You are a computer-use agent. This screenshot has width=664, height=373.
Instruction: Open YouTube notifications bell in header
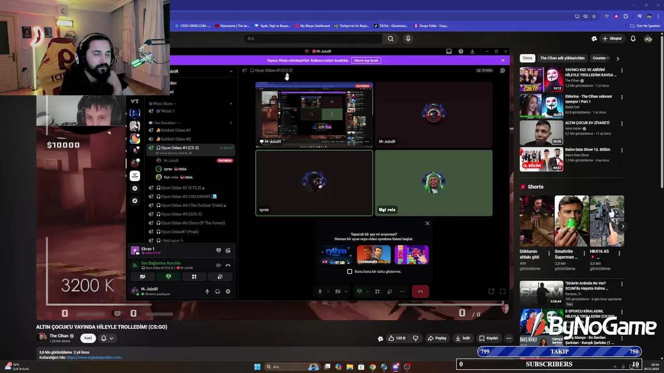pos(633,38)
